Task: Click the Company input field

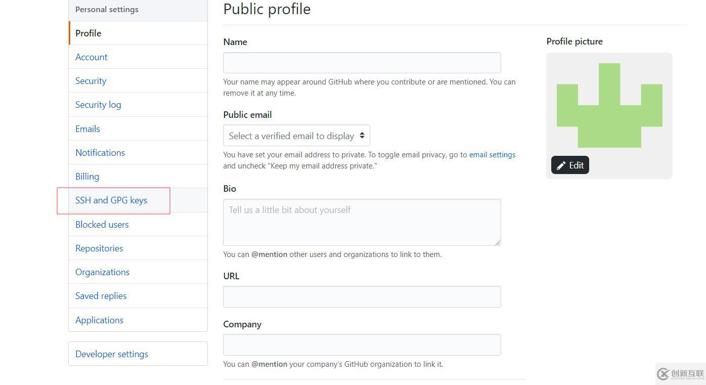Action: (362, 345)
